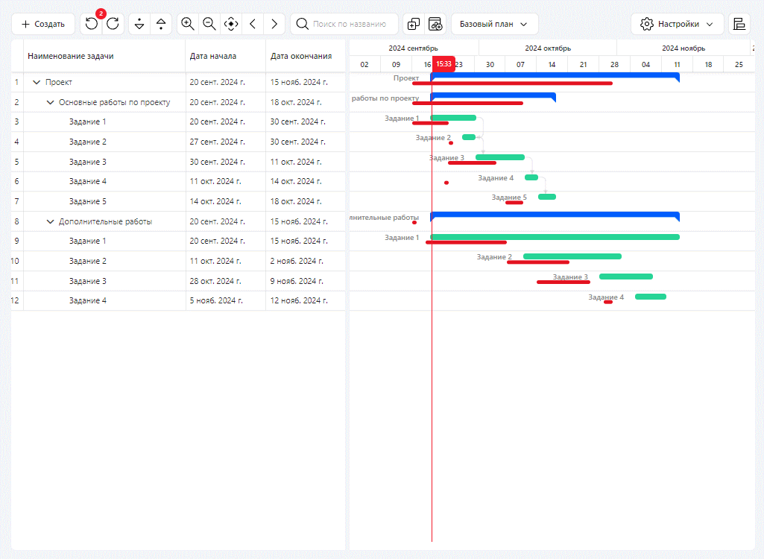
Task: Click the add baseline copy icon
Action: pos(414,24)
